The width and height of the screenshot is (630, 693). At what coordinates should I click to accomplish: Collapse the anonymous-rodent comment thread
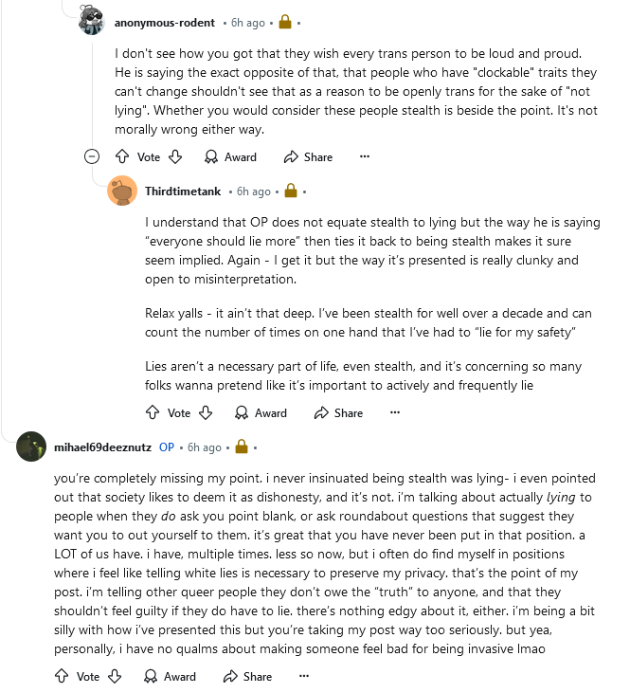[92, 157]
